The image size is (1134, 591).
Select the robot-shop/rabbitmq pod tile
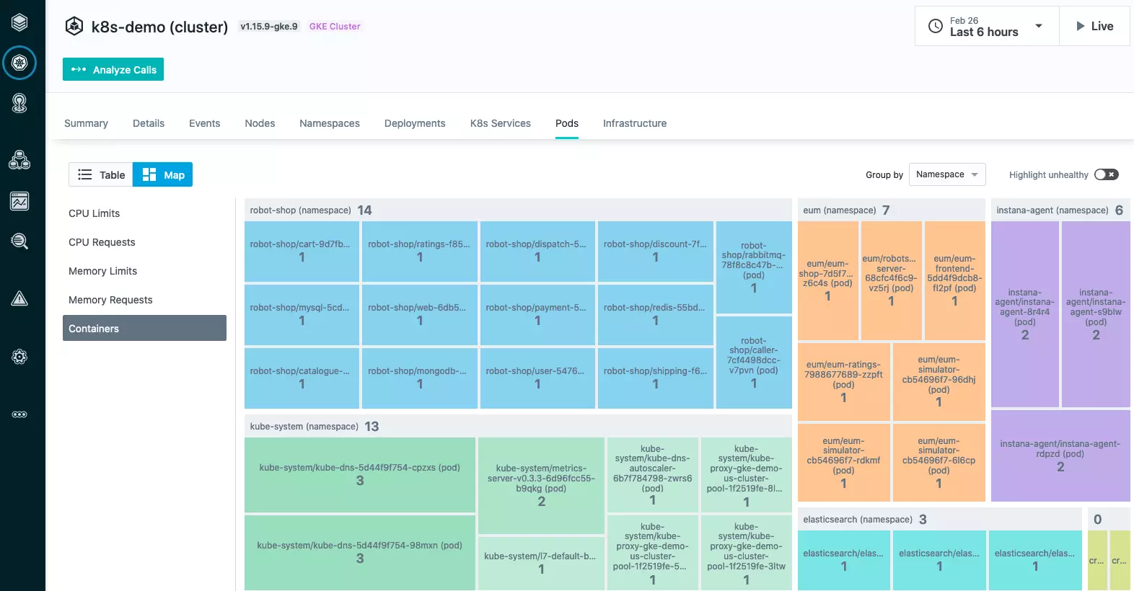[754, 267]
